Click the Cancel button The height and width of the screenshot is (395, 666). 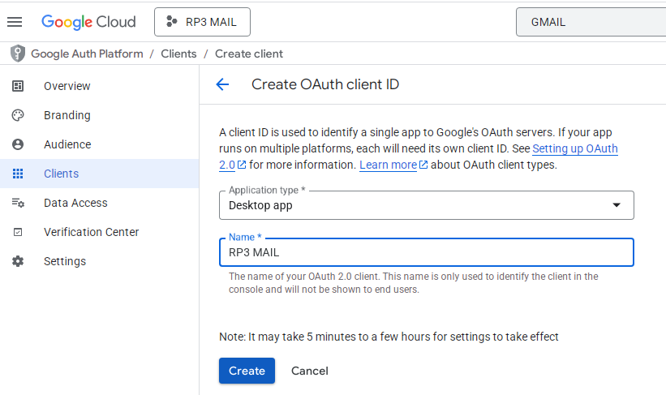[x=309, y=371]
